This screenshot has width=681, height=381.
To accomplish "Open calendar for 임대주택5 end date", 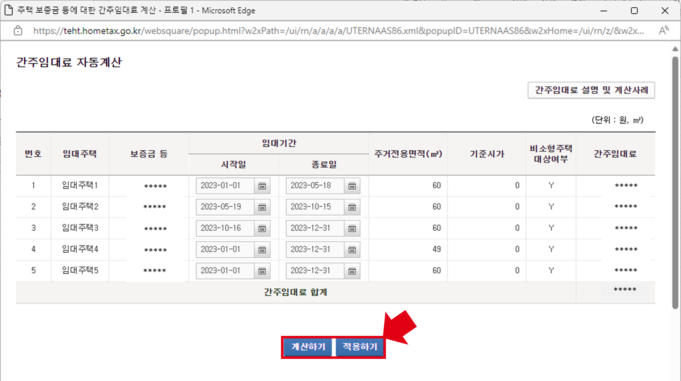I will pyautogui.click(x=352, y=271).
